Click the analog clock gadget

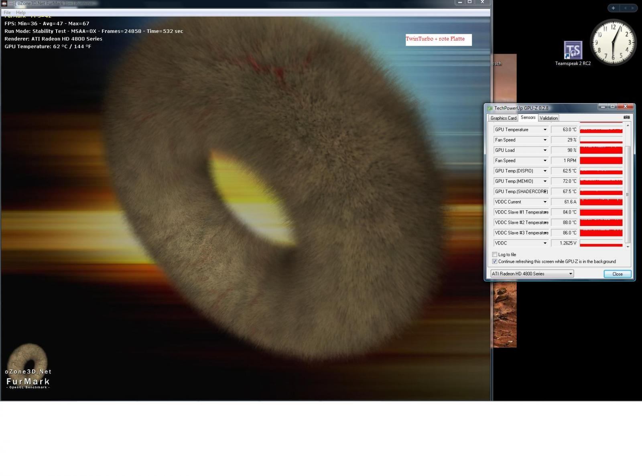point(613,42)
